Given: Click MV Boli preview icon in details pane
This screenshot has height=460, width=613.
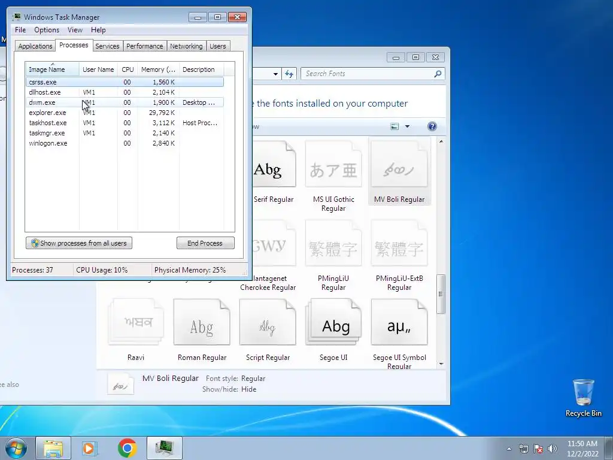Looking at the screenshot, I should tap(120, 384).
